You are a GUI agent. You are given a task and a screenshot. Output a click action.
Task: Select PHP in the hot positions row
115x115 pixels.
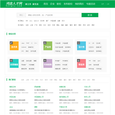[27, 21]
